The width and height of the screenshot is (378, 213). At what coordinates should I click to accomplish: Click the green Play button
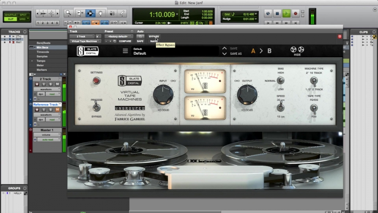286,14
